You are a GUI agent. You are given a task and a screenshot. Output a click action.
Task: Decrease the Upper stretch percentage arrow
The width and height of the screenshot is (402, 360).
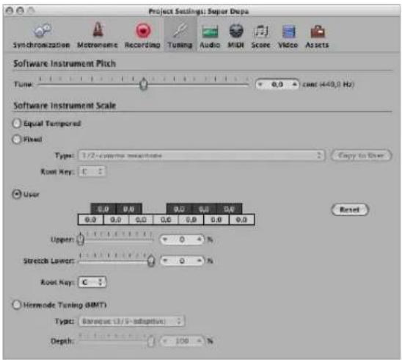pos(165,240)
